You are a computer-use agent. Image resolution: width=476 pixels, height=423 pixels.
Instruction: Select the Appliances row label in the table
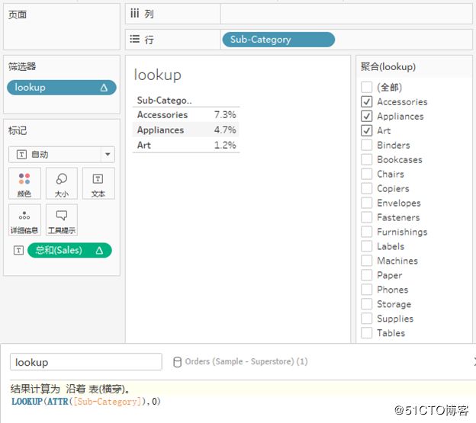click(160, 130)
